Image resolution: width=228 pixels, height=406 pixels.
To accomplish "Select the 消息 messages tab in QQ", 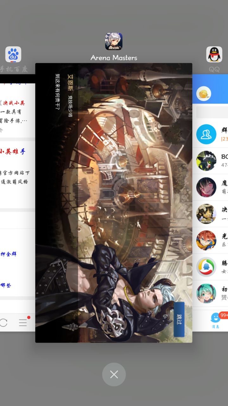I will coord(215,320).
